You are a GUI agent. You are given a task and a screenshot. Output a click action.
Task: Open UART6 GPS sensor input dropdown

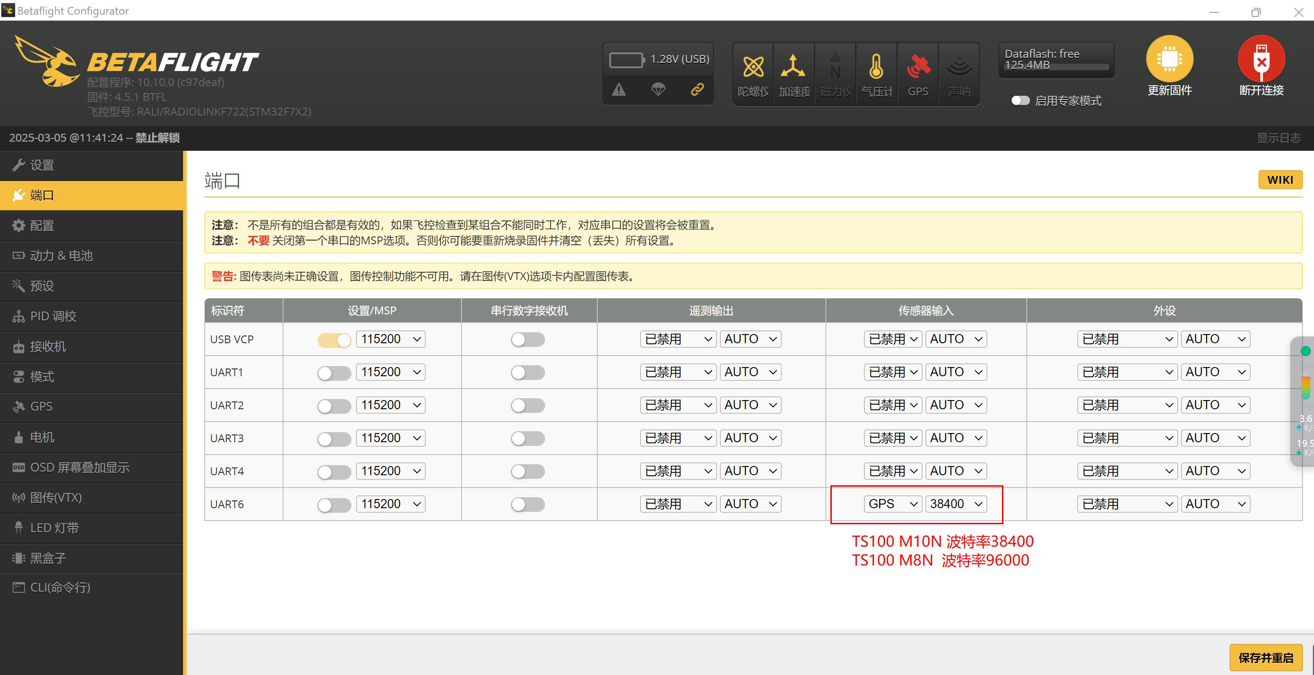[x=892, y=504]
